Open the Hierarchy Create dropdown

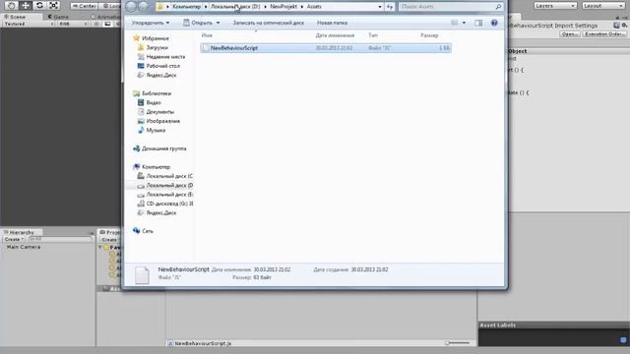coord(14,239)
